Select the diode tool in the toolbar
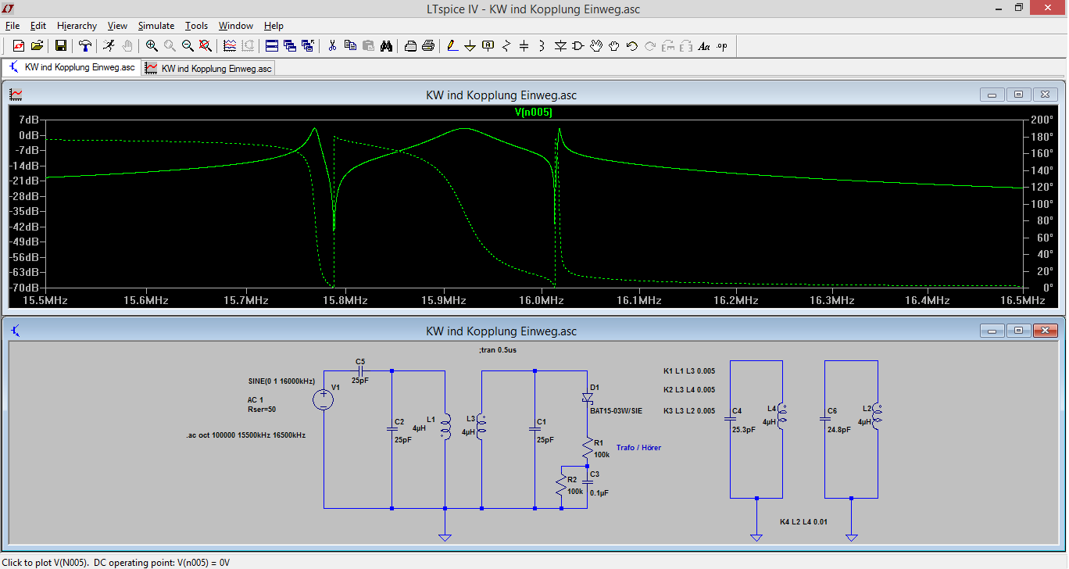The height and width of the screenshot is (569, 1069). click(x=560, y=46)
